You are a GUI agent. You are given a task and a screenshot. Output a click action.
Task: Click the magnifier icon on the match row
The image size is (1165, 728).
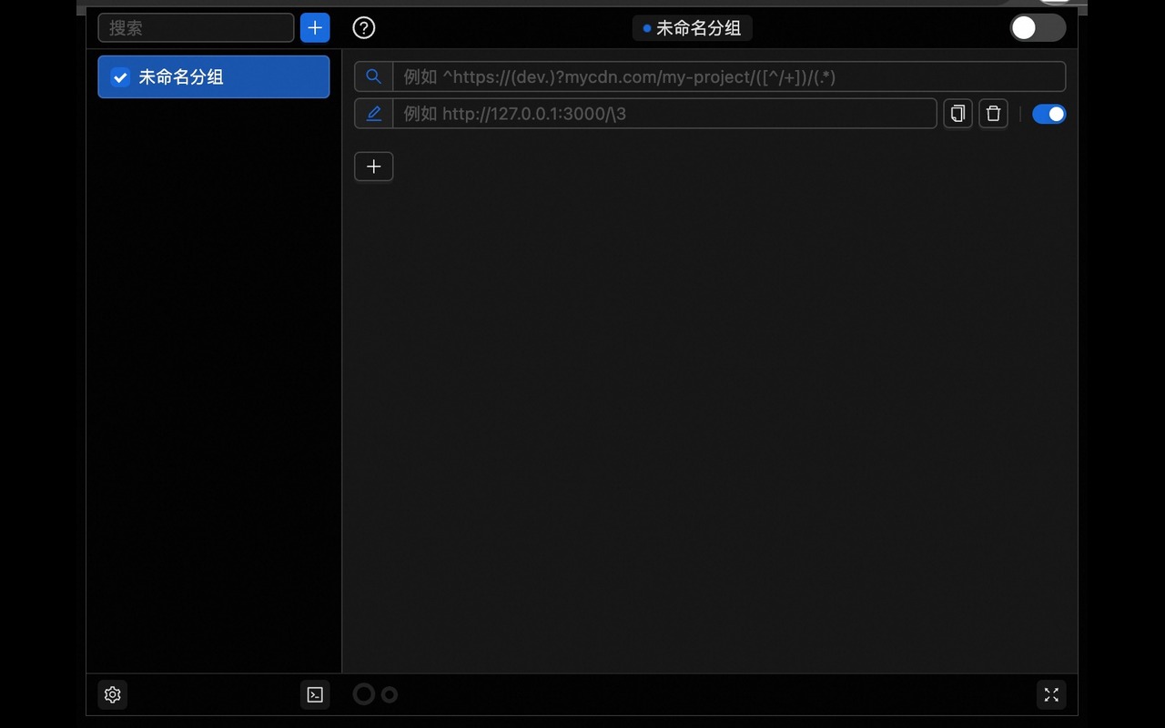point(373,76)
